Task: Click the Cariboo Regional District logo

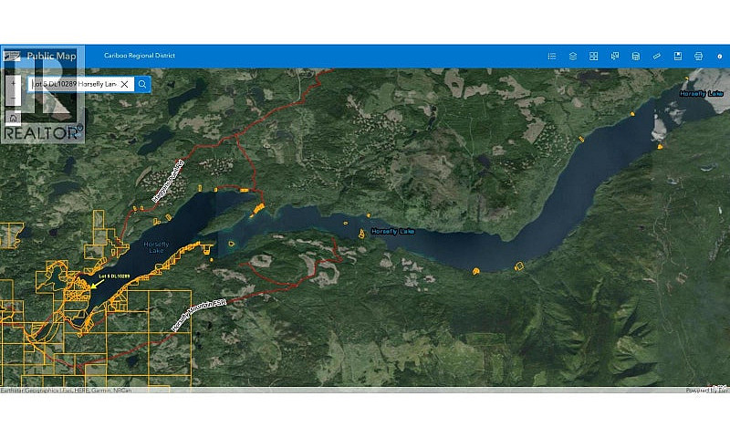Action: [x=12, y=57]
